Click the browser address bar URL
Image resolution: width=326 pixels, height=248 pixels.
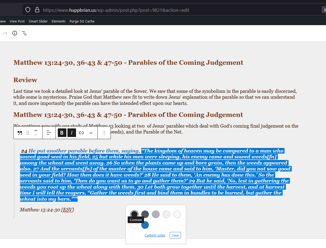116,10
